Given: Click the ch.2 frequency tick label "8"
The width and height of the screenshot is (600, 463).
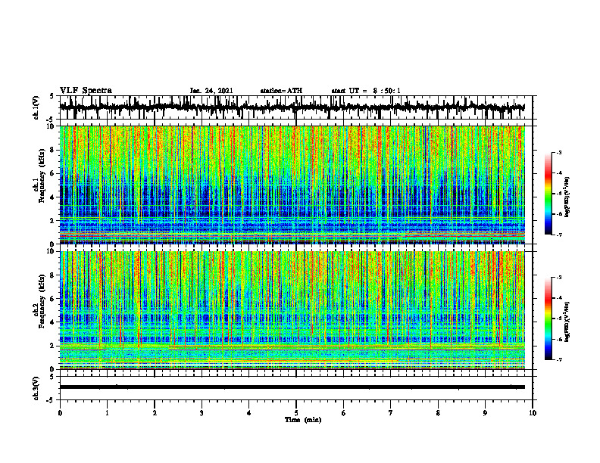Looking at the screenshot, I should tap(53, 275).
